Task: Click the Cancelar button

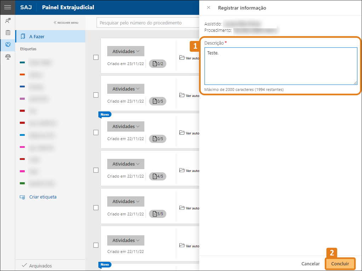Action: [311, 264]
